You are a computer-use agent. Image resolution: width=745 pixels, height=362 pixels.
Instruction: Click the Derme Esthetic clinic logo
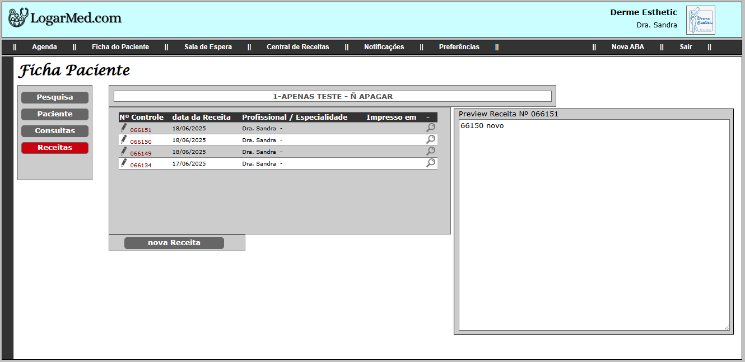tap(701, 20)
